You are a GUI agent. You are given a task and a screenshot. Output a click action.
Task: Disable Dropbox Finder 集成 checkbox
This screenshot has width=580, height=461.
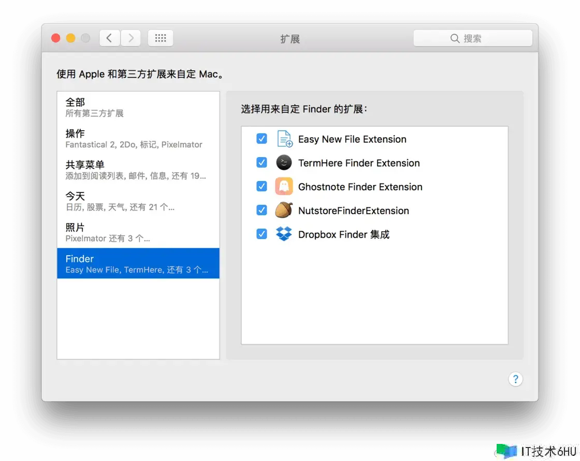point(262,234)
